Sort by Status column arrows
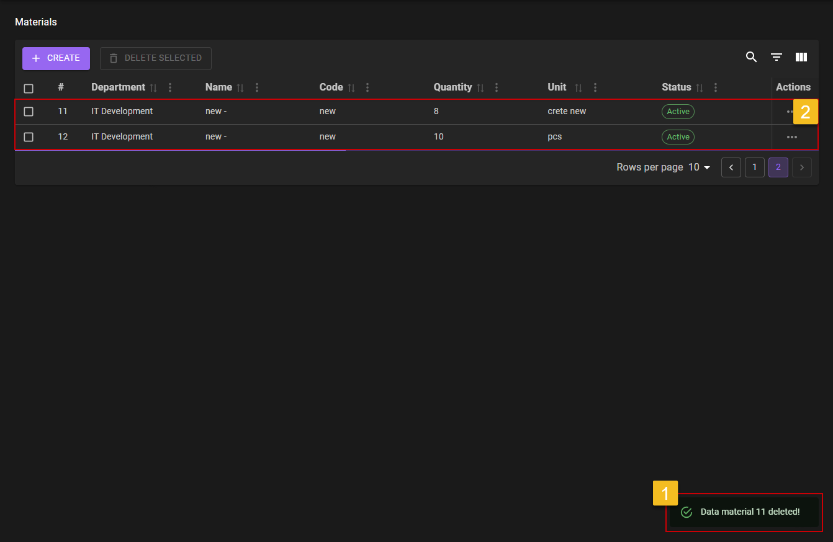Viewport: 833px width, 542px height. point(699,88)
